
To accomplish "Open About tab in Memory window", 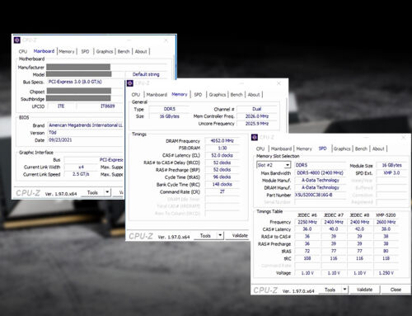I will (x=254, y=95).
